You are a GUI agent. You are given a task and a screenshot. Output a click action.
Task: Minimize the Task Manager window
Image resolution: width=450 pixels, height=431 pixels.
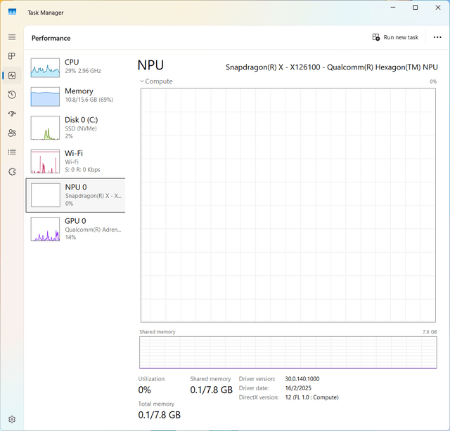393,8
